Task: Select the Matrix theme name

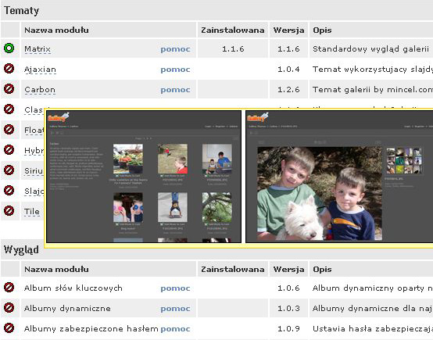Action: [38, 49]
